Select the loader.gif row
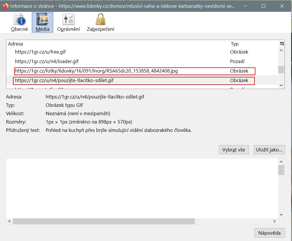Screen dimensions: 292x241 142,61
